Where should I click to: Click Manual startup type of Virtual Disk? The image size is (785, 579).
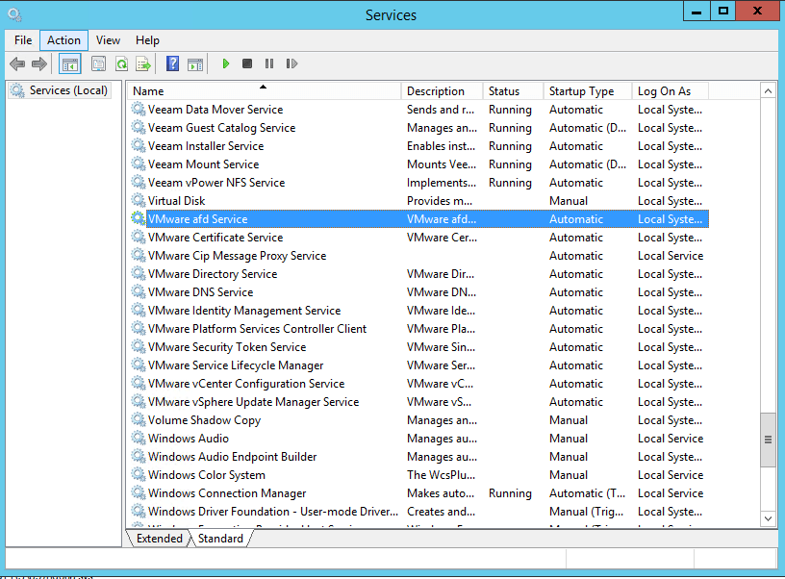click(569, 201)
